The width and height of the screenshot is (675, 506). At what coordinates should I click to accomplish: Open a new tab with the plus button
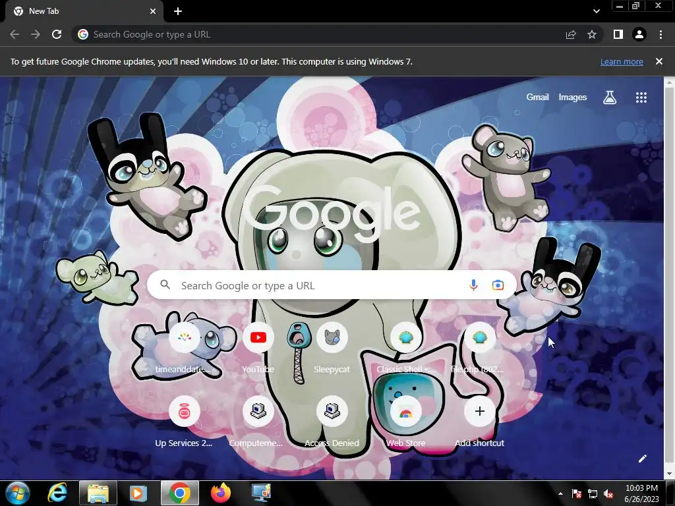178,11
